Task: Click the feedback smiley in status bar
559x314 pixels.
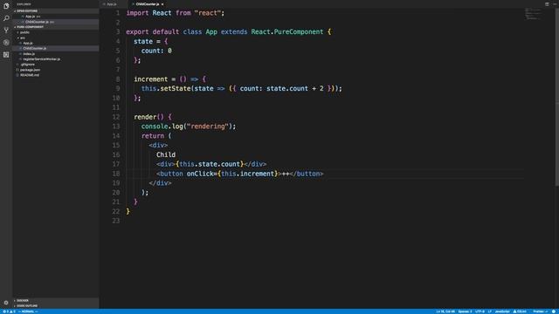Action: coord(553,311)
